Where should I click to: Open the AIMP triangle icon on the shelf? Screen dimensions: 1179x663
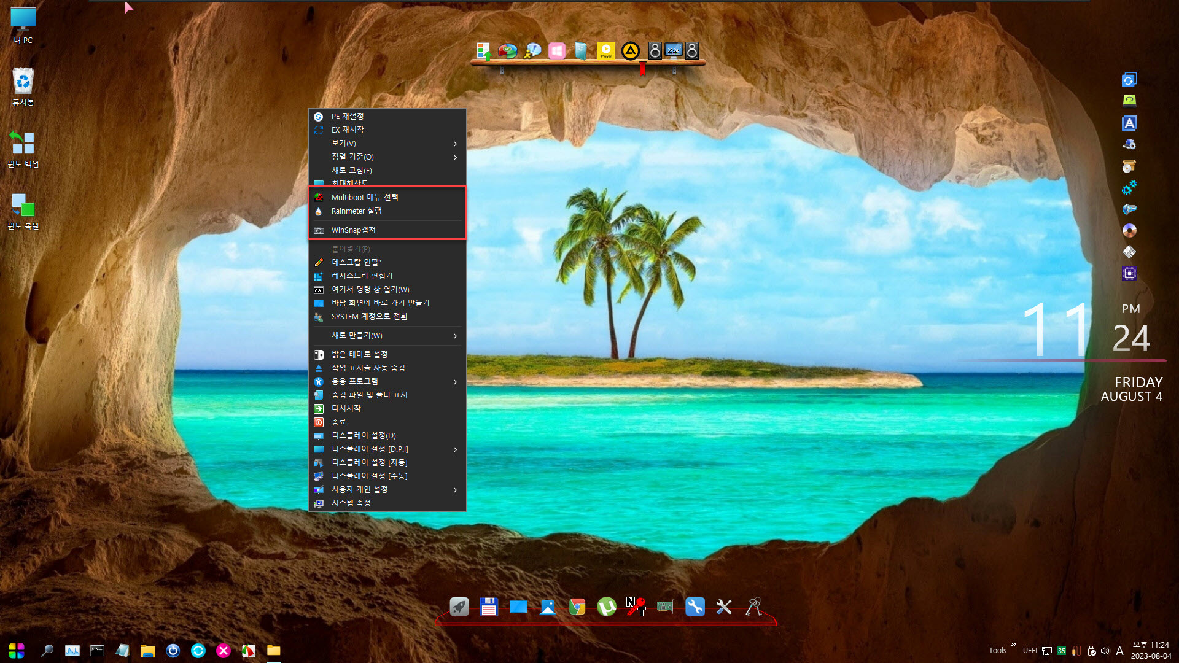[631, 51]
